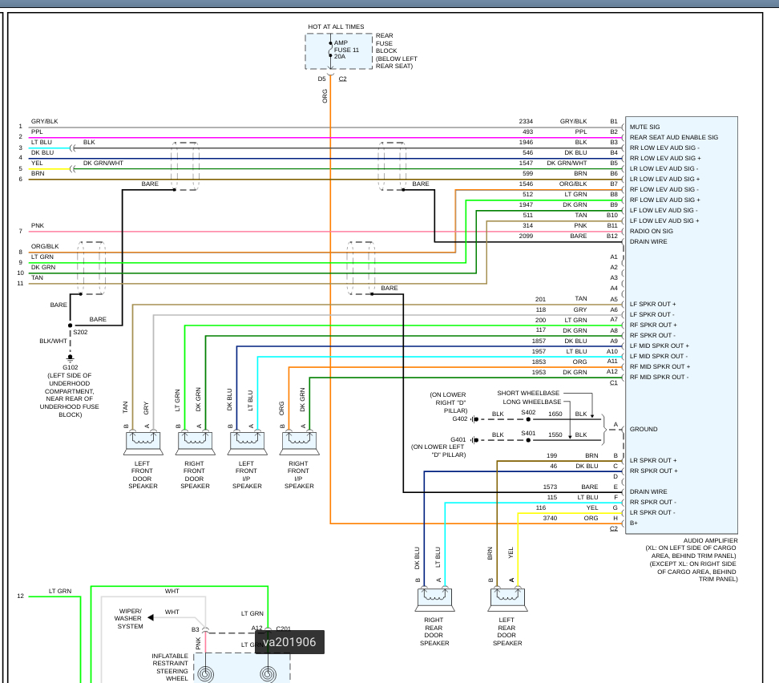Click the Left Rear Door Speaker symbol
This screenshot has height=683, width=779.
tap(507, 598)
